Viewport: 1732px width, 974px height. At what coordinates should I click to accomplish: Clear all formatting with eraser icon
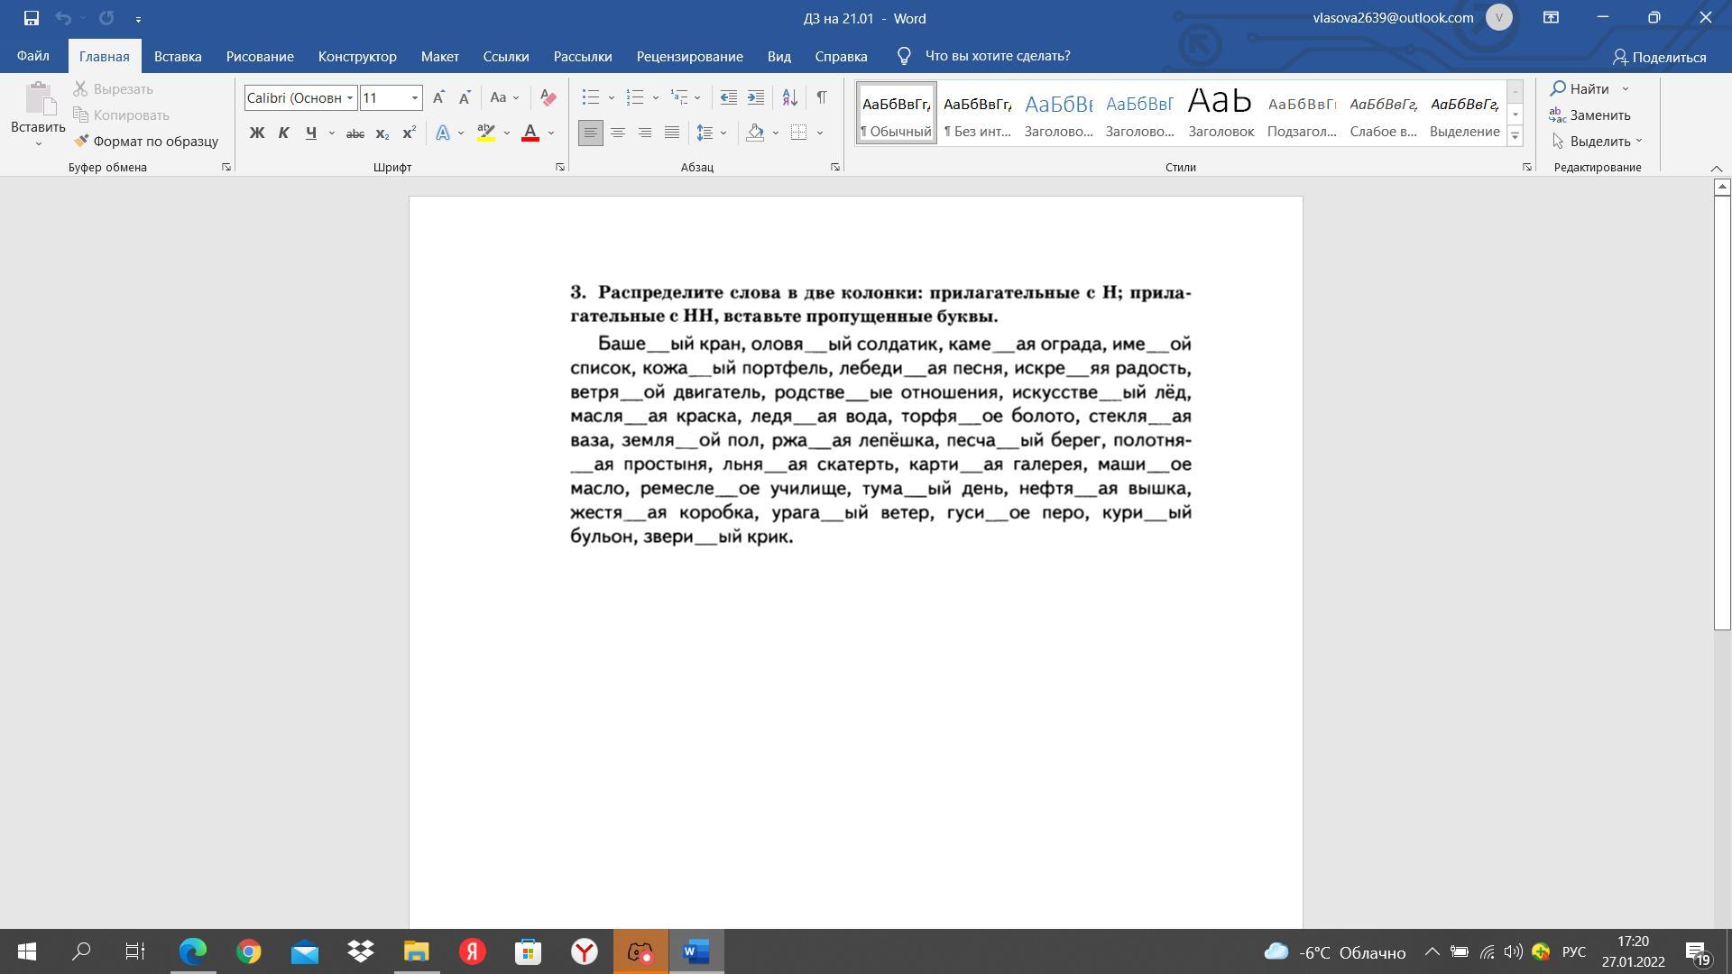548,97
